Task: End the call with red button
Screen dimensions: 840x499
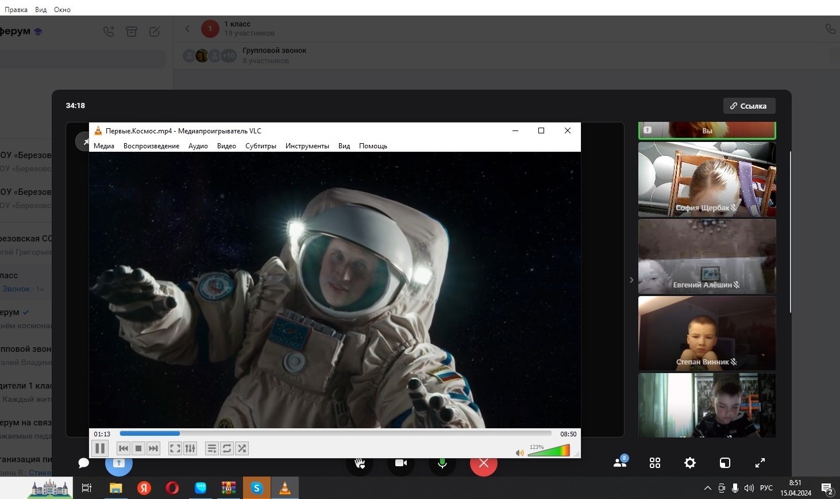Action: tap(484, 463)
